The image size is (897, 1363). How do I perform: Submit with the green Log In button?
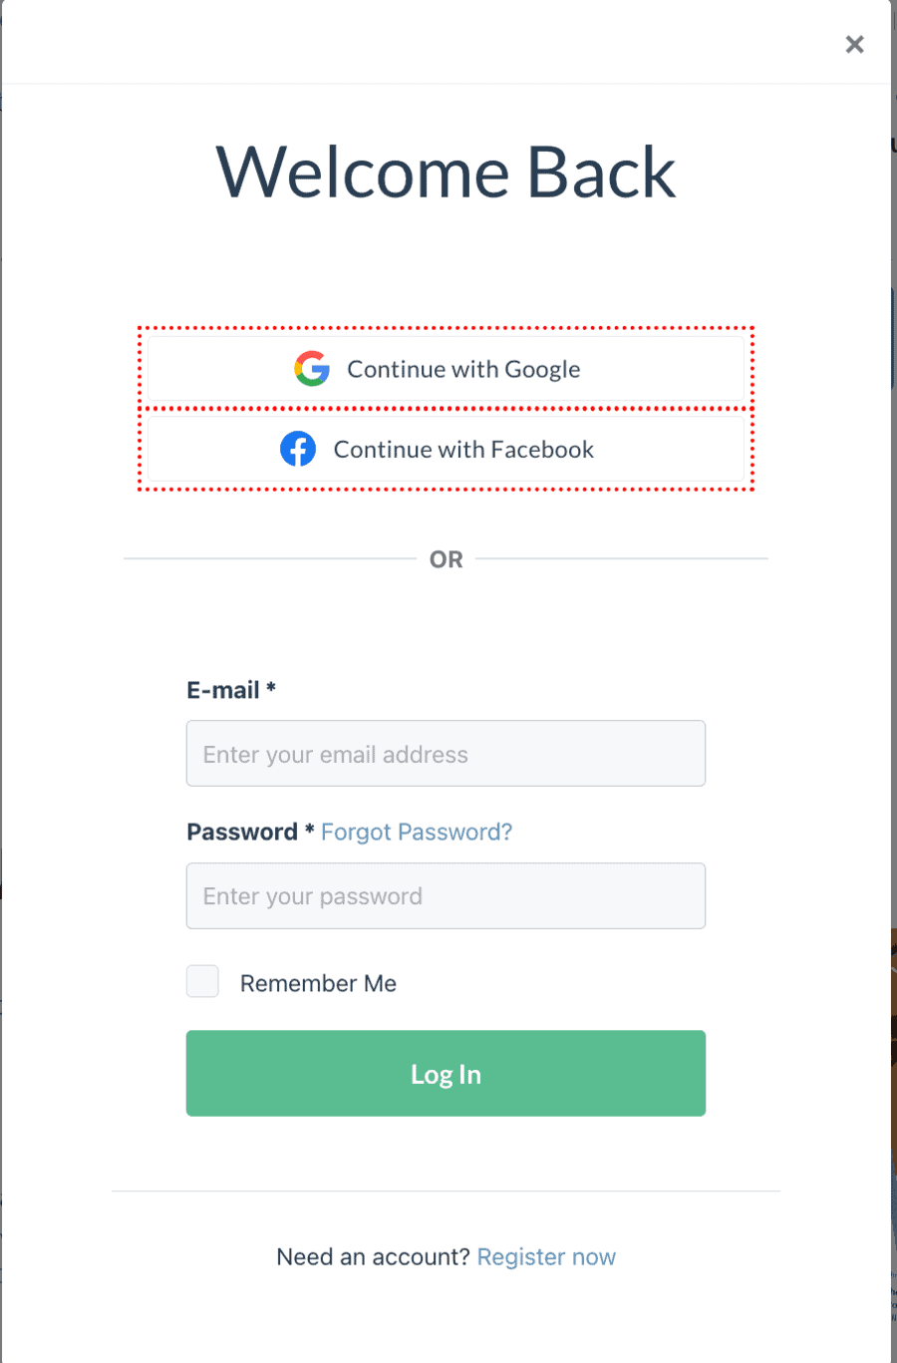tap(446, 1073)
